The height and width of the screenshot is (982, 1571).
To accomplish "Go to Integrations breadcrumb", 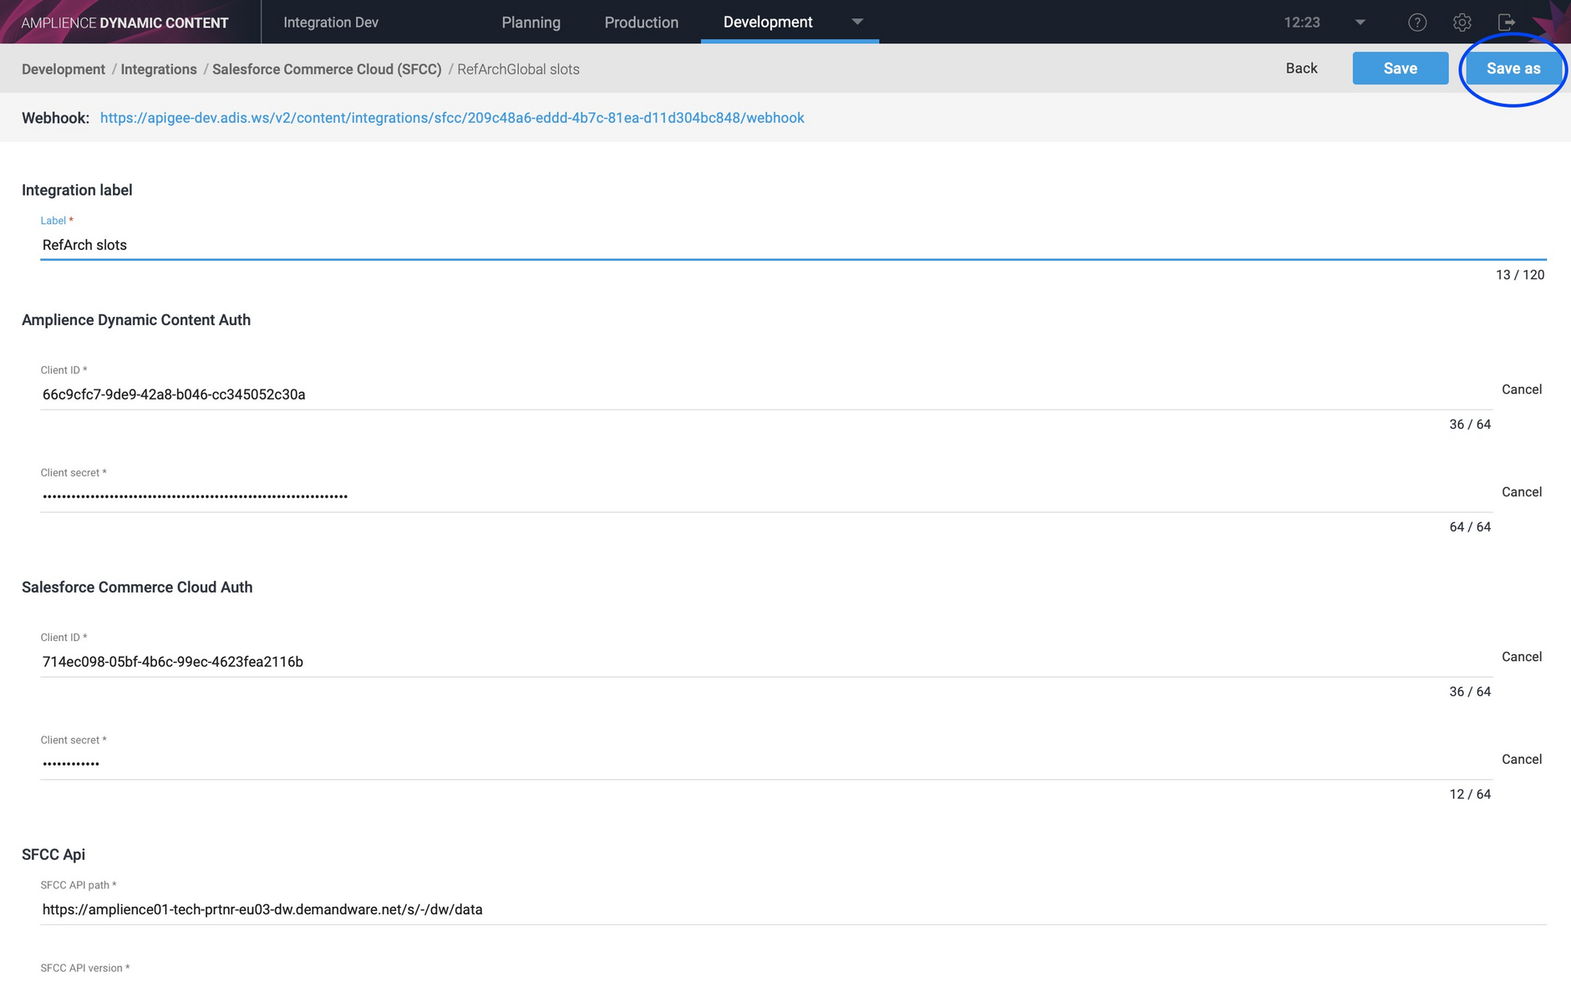I will 159,69.
